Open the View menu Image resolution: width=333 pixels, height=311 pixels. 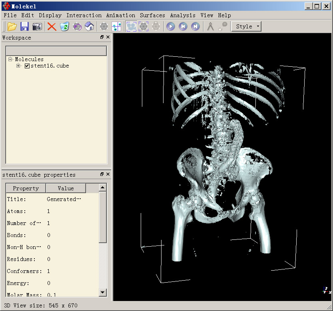click(207, 15)
